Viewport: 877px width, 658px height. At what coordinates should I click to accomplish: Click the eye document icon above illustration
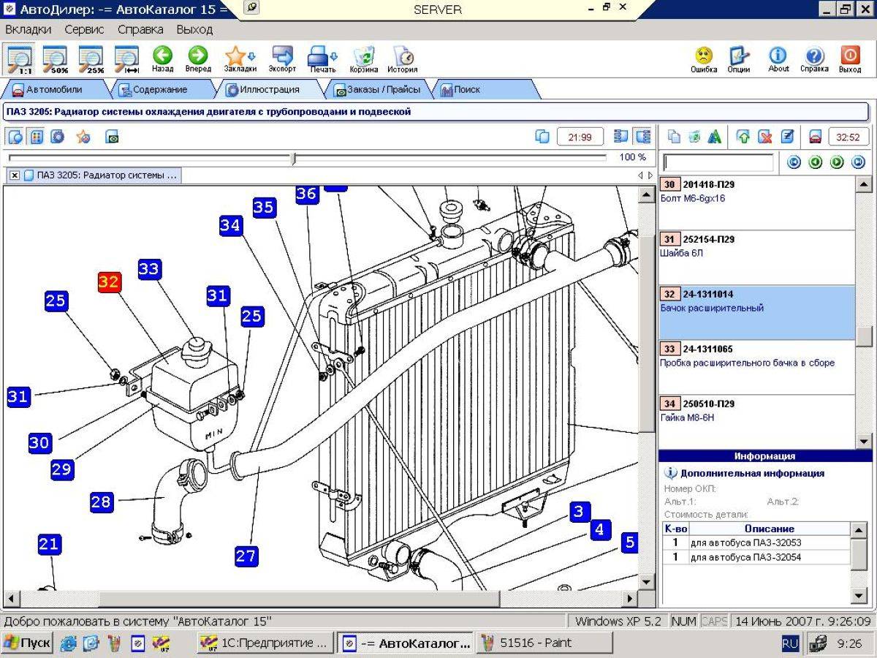point(112,137)
